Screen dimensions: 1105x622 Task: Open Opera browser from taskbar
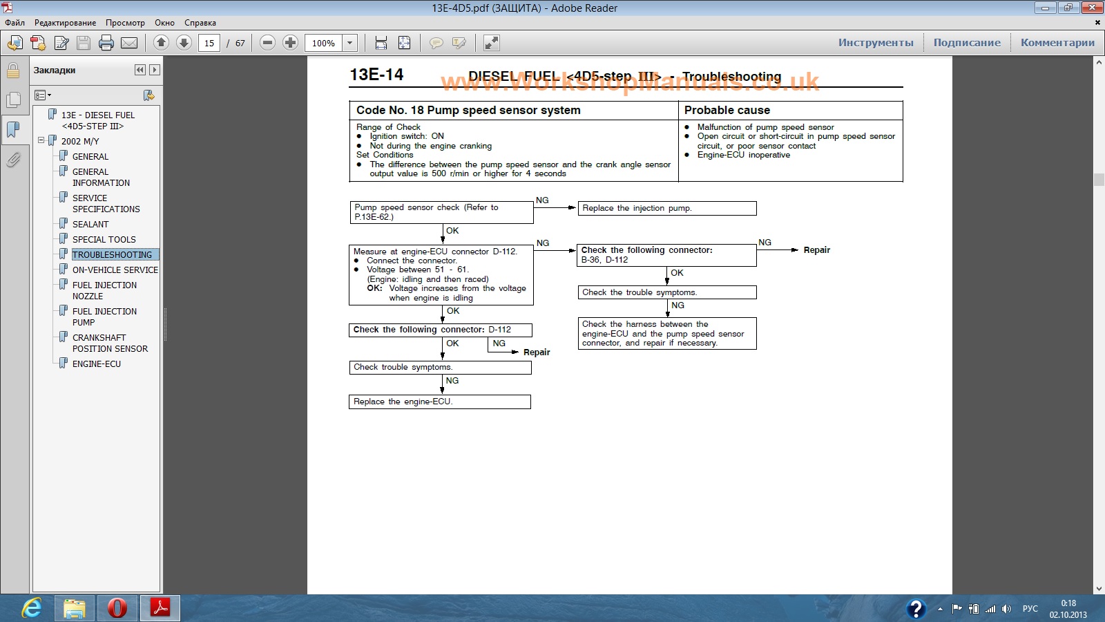coord(117,608)
